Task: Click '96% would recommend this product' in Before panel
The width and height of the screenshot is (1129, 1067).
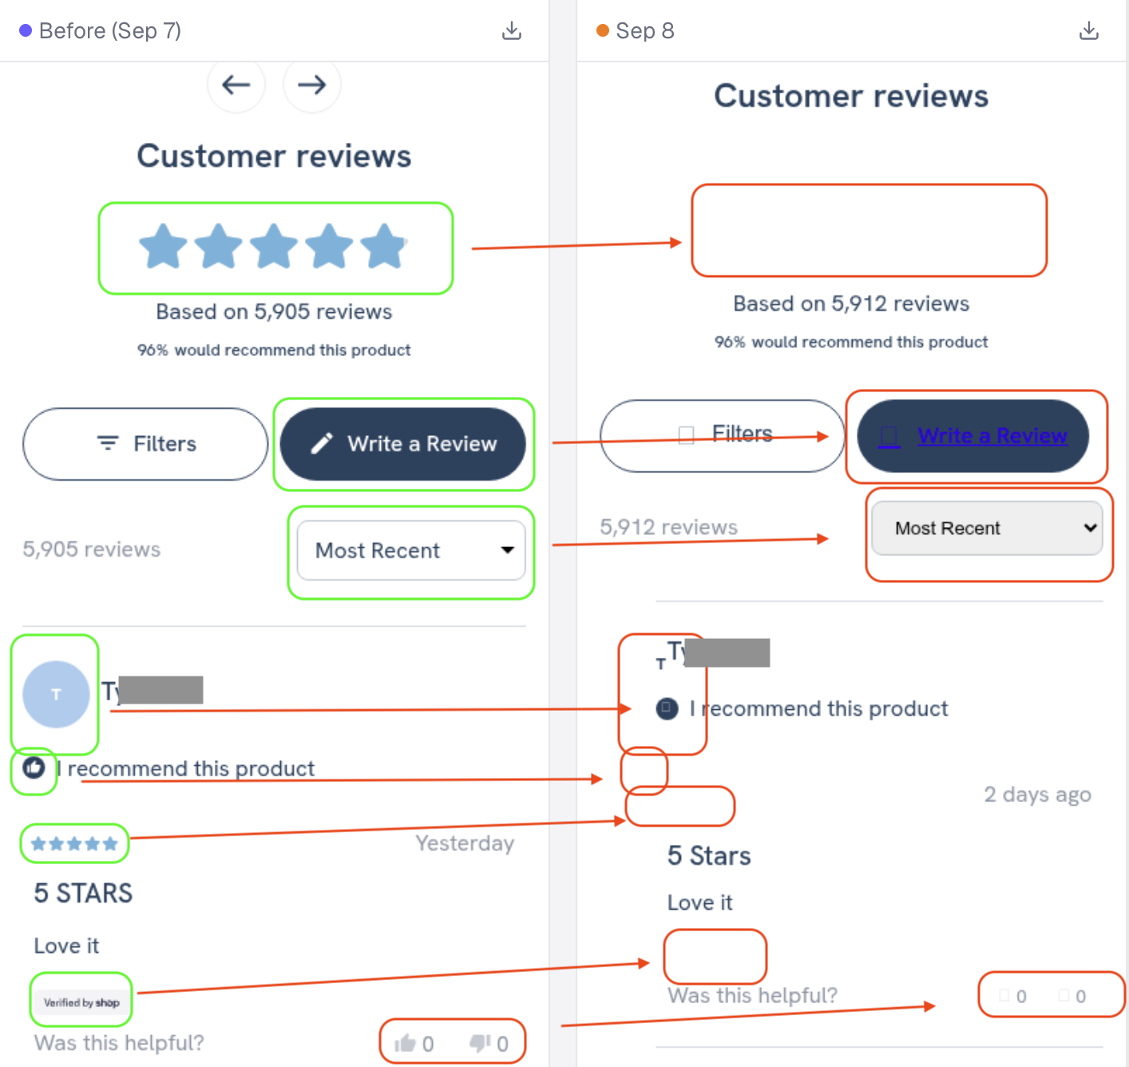Action: [x=274, y=350]
